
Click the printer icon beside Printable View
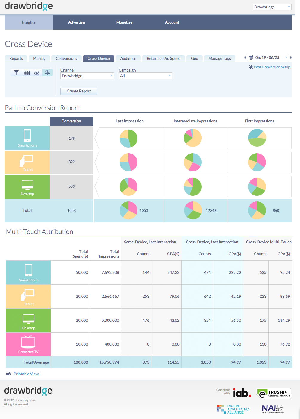pos(8,374)
